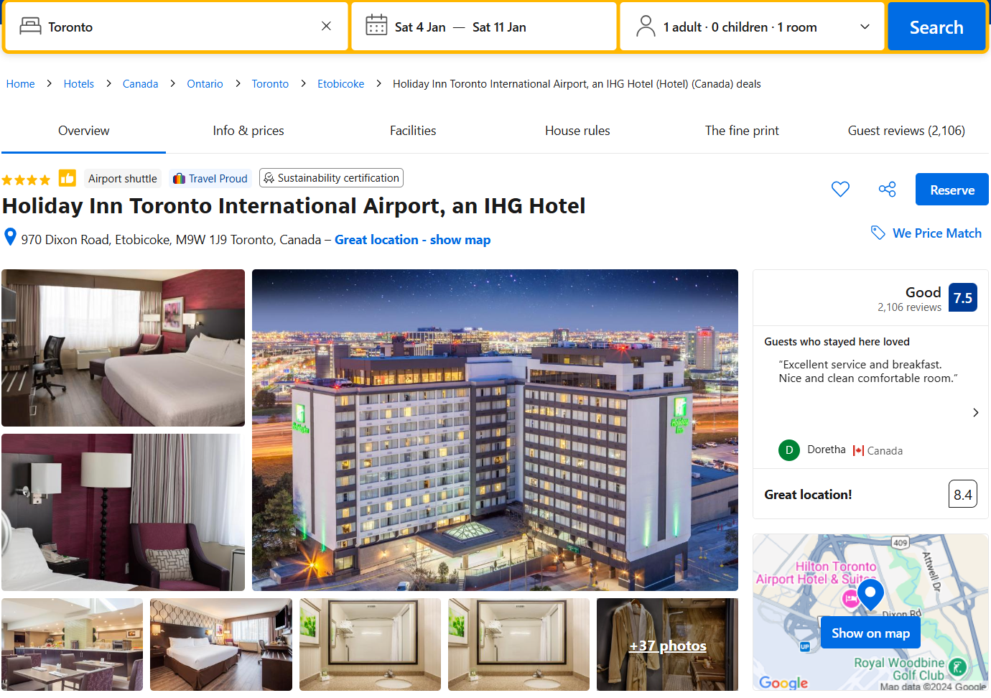Share this hotel via share icon
Viewport: 991px width, 698px height.
tap(888, 189)
